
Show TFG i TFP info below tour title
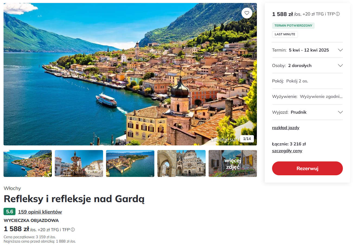(x=73, y=230)
